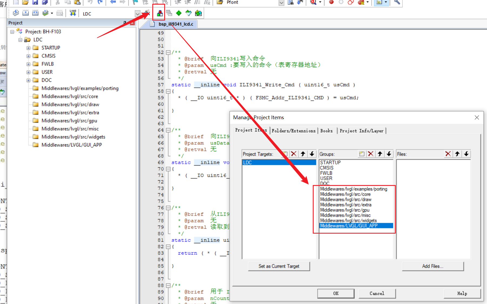Open Manage Run-Time Environment green diamond icon
The width and height of the screenshot is (487, 304).
pyautogui.click(x=179, y=13)
